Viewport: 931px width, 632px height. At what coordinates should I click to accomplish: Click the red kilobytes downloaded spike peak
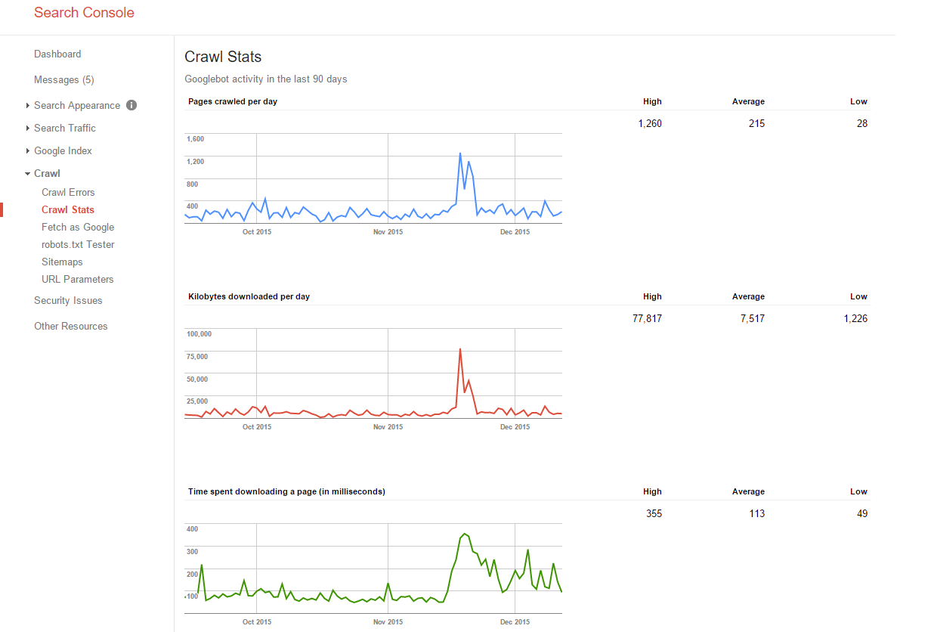pos(459,349)
